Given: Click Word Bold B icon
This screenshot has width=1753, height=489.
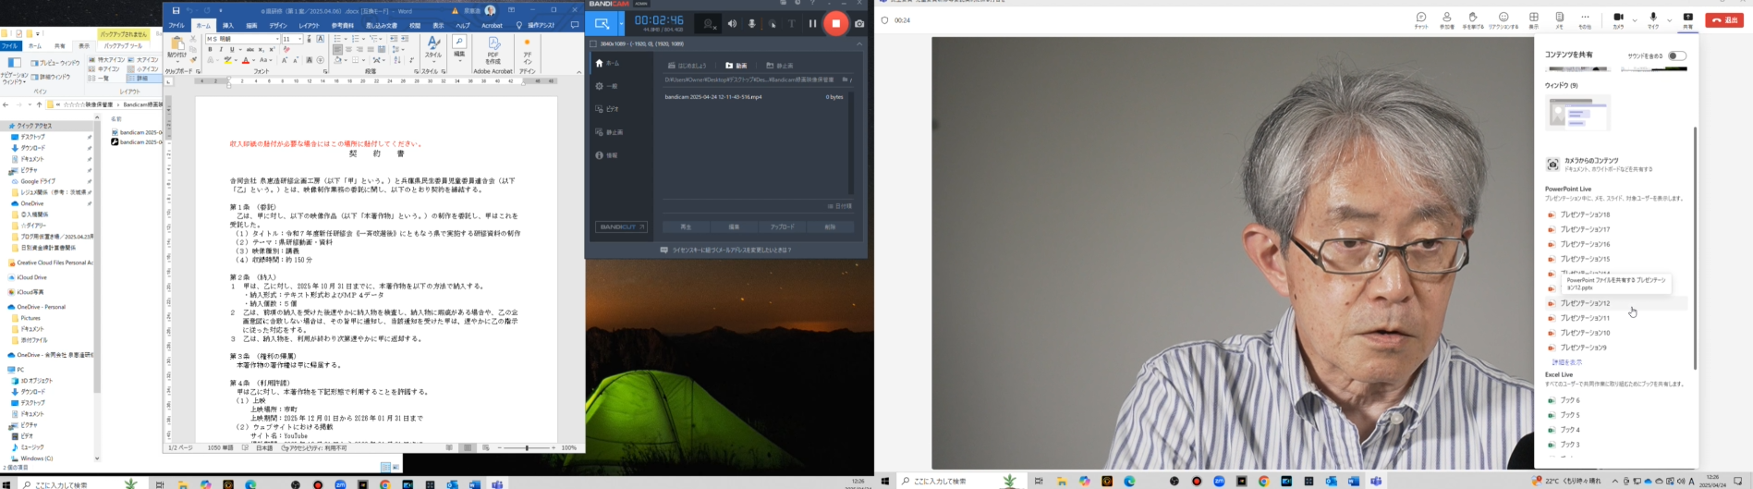Looking at the screenshot, I should pyautogui.click(x=210, y=50).
